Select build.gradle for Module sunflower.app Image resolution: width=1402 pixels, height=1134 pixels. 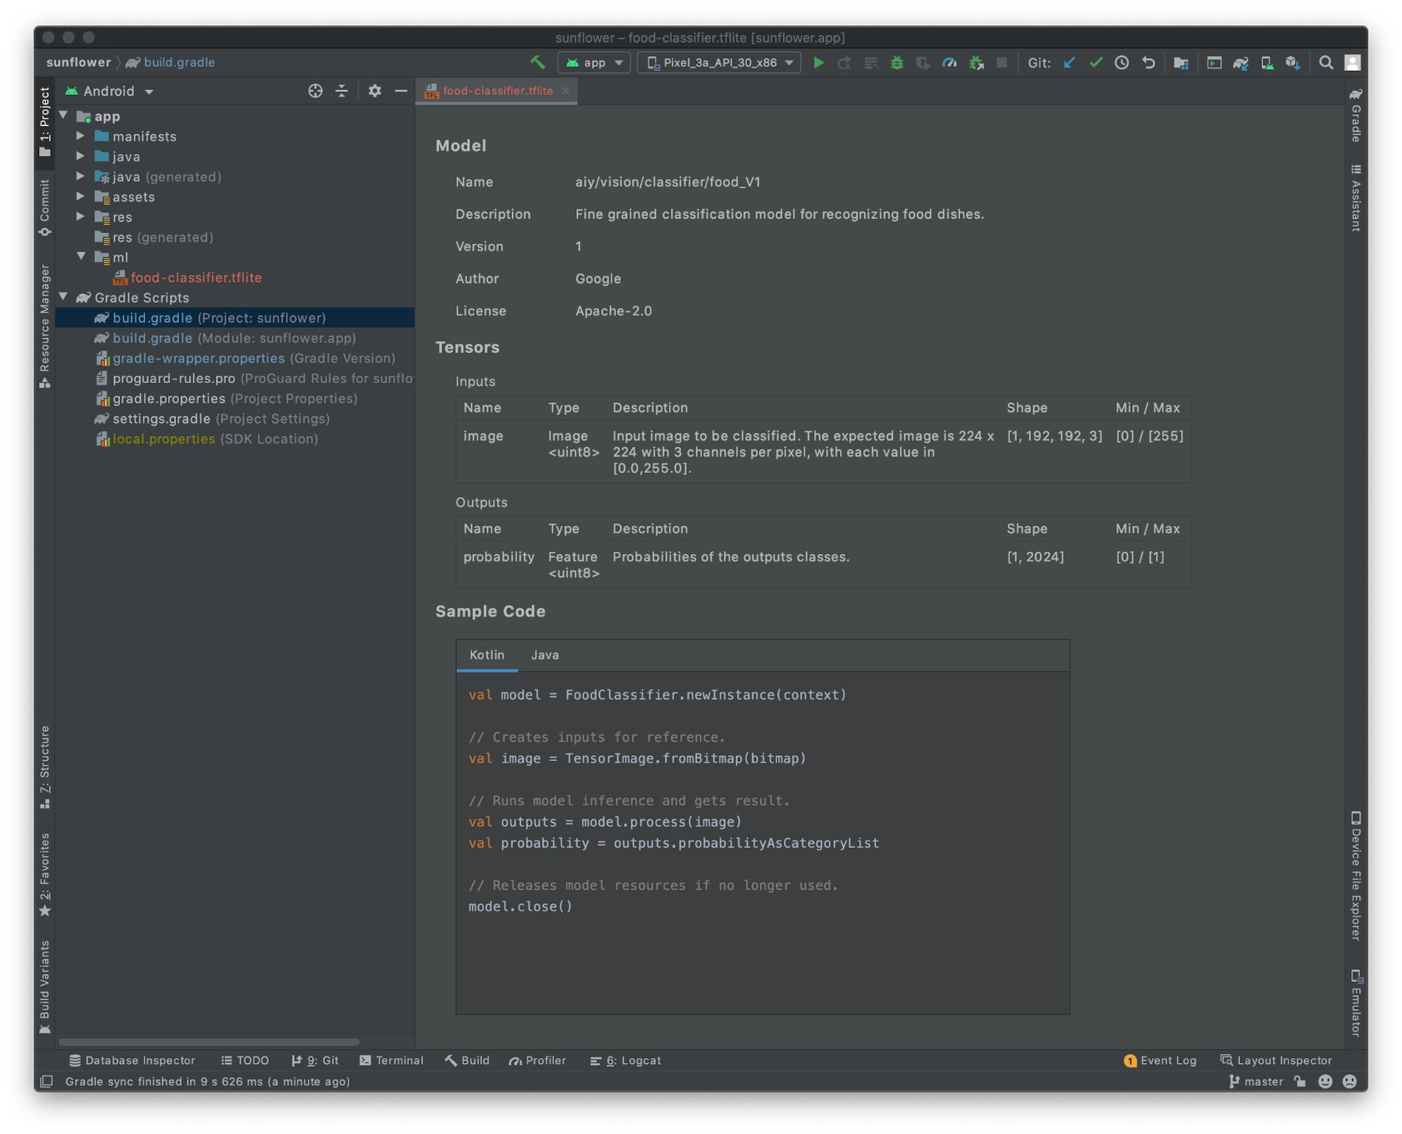[231, 338]
